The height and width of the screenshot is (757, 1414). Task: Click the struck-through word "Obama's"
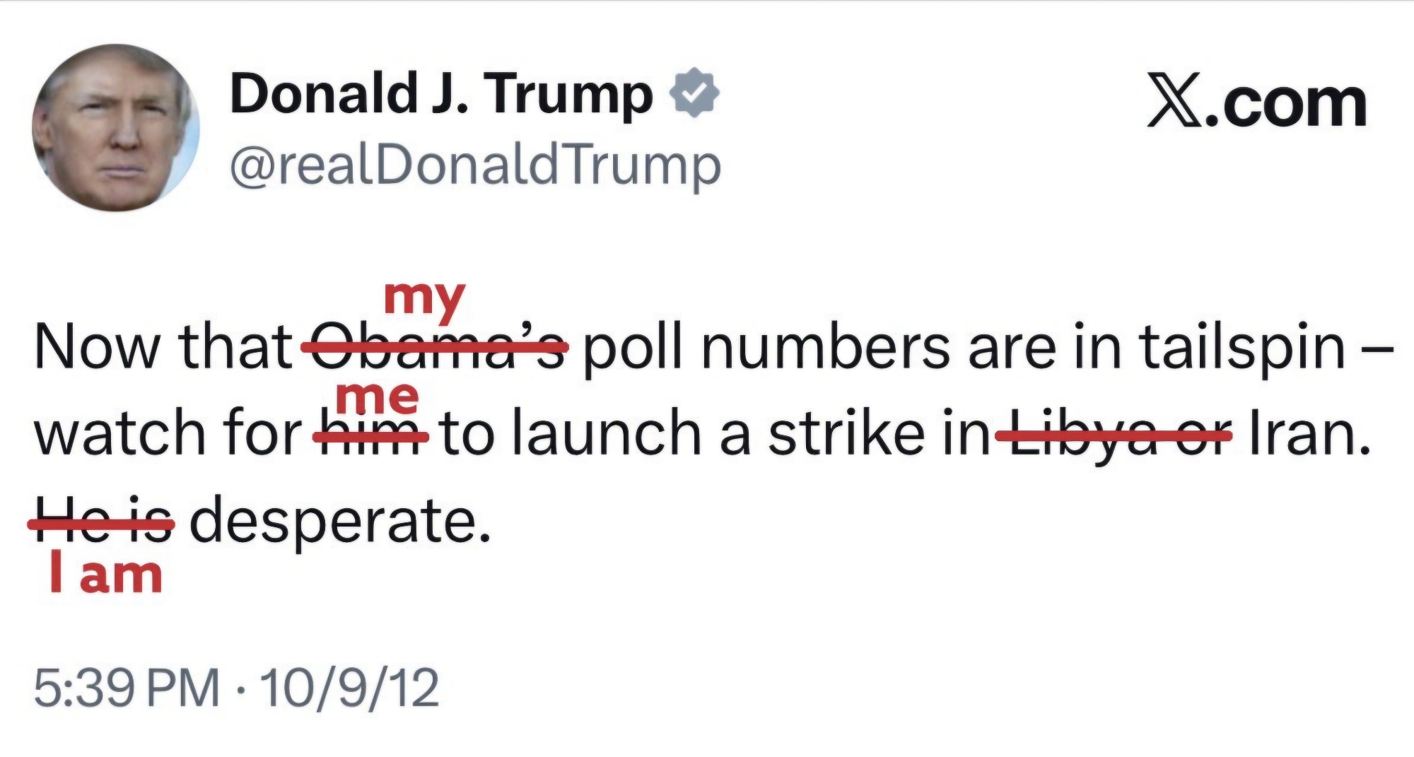(x=434, y=347)
